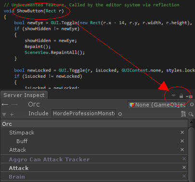Remove the bold Attack component with X
The height and width of the screenshot is (182, 195).
click(184, 168)
